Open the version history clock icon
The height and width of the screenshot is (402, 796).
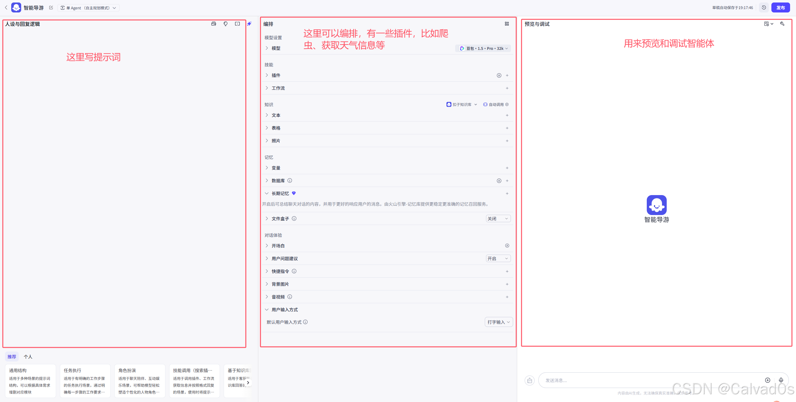pos(764,7)
